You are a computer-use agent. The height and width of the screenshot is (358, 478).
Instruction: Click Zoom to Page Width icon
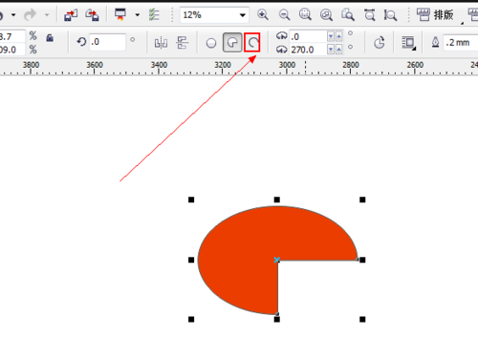tap(370, 14)
